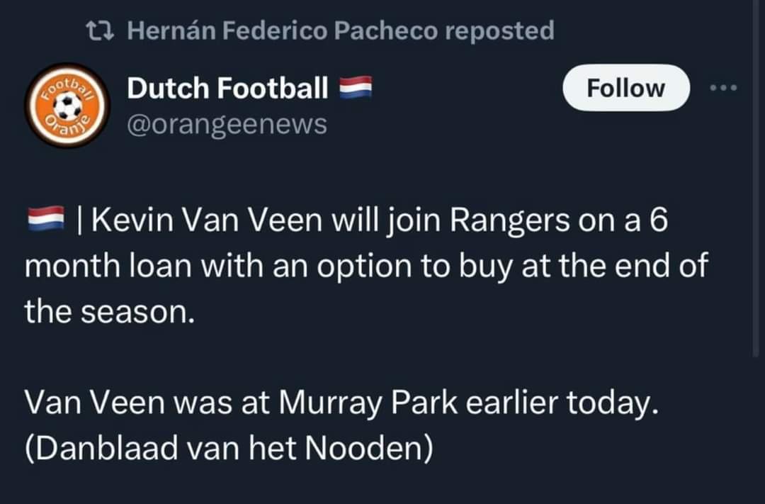Screen dimensions: 765x504
Task: Open the three-dot more options menu
Action: [724, 88]
